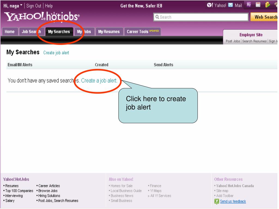This screenshot has width=279, height=209.
Task: Open Resumes footer link
Action: pos(12,186)
